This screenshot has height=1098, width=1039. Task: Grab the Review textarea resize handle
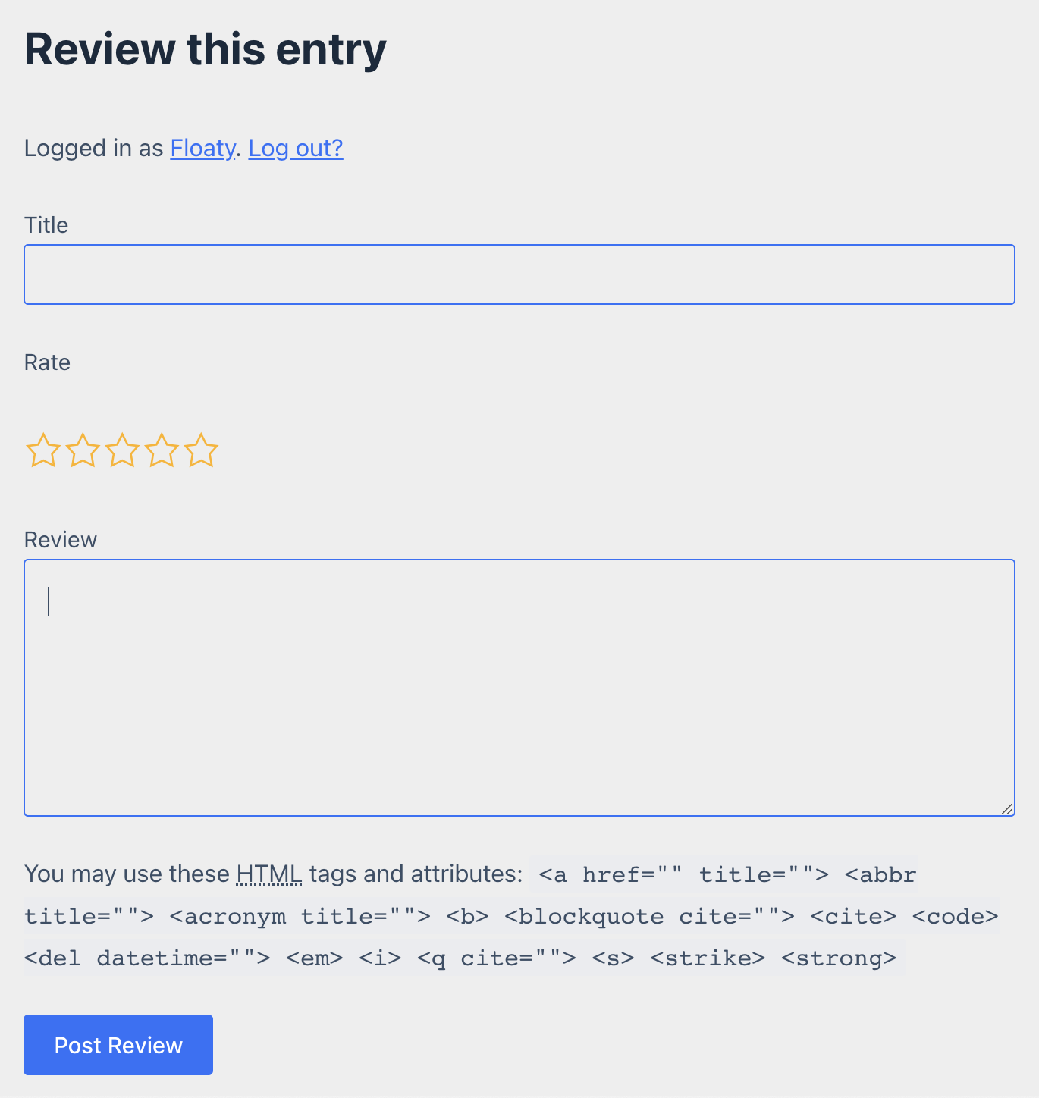coord(1006,808)
